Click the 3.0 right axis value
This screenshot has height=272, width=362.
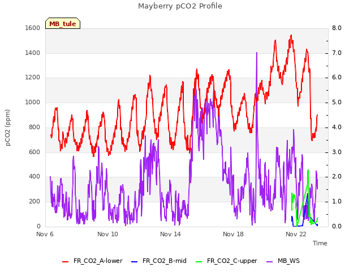click(x=337, y=152)
